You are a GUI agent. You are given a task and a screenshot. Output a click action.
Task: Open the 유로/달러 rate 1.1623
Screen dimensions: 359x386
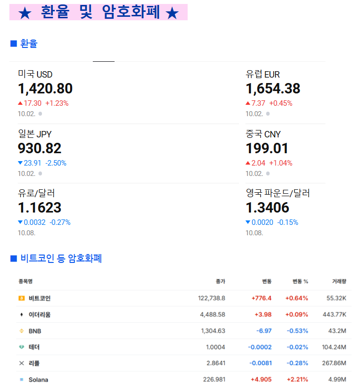(40, 208)
